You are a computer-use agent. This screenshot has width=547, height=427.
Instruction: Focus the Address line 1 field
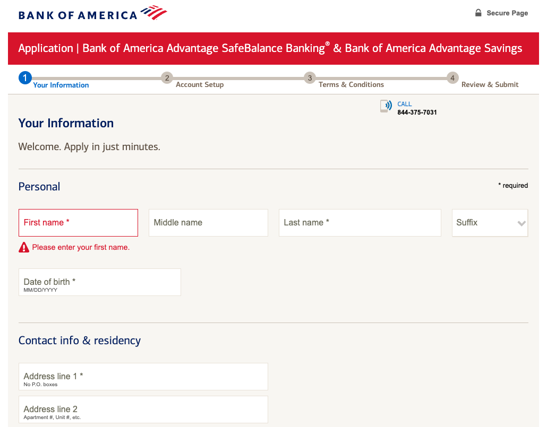pyautogui.click(x=143, y=377)
